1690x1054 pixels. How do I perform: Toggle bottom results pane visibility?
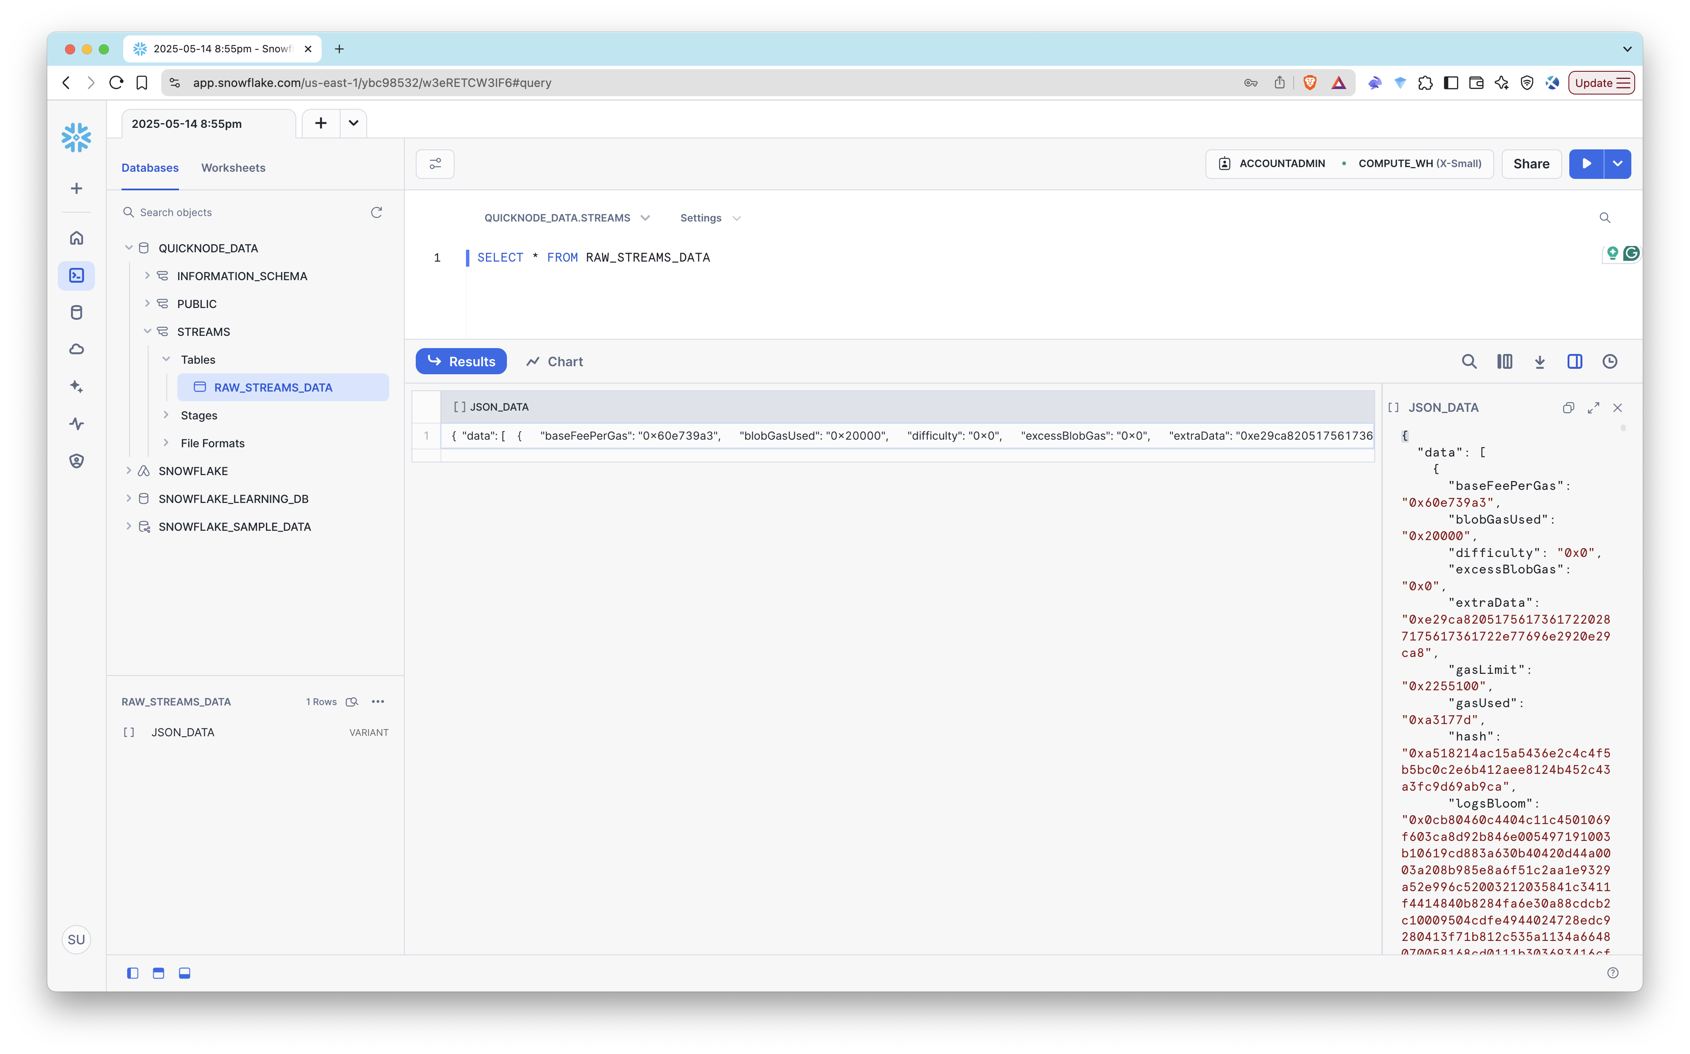(x=184, y=973)
